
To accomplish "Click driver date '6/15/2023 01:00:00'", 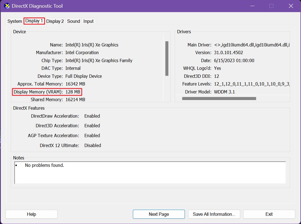I will (234, 60).
